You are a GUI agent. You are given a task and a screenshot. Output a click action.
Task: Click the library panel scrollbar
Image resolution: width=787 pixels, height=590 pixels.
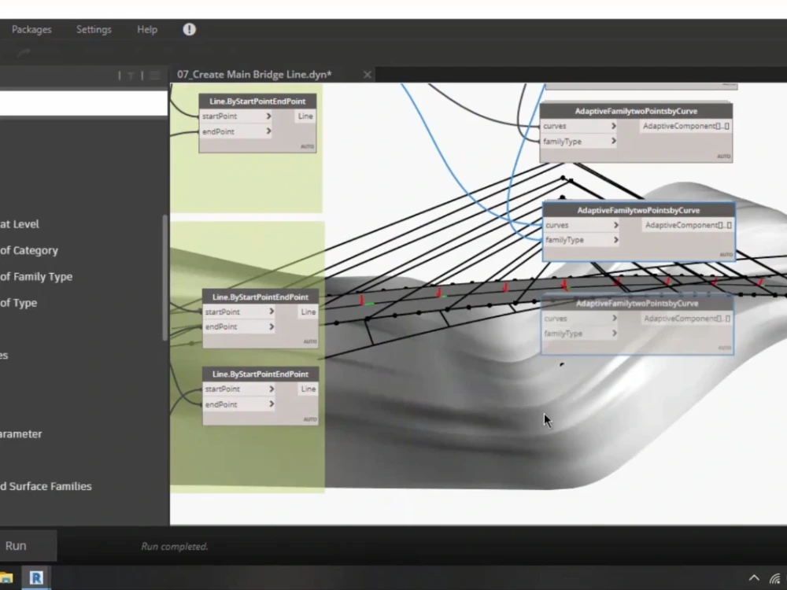(166, 260)
